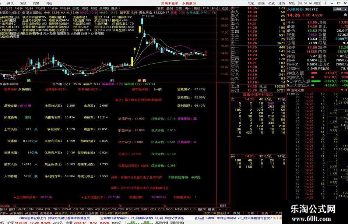Expand the 更多 period options
348x224 pixels.
115,8
